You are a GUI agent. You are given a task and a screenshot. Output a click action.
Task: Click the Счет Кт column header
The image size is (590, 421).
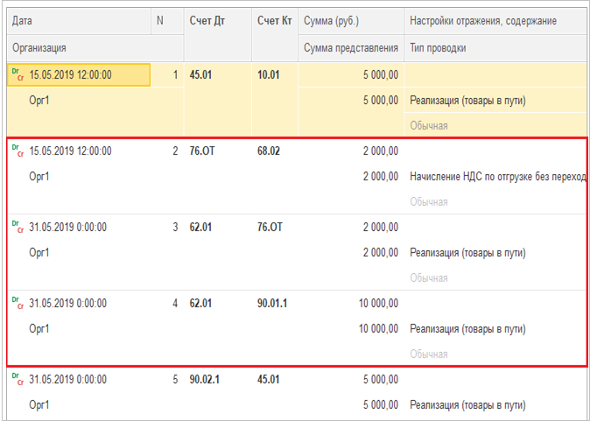click(x=275, y=20)
